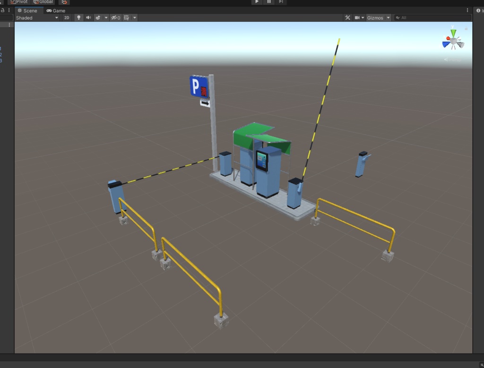Toggle scene audio speaker icon
This screenshot has height=368, width=484.
(x=88, y=17)
